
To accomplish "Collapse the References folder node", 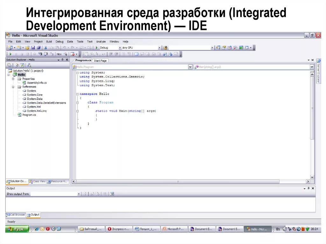I will [13, 87].
